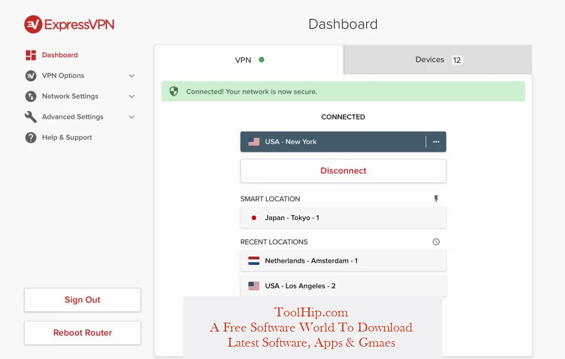Open Network Settings in sidebar
The height and width of the screenshot is (359, 565).
pyautogui.click(x=70, y=96)
